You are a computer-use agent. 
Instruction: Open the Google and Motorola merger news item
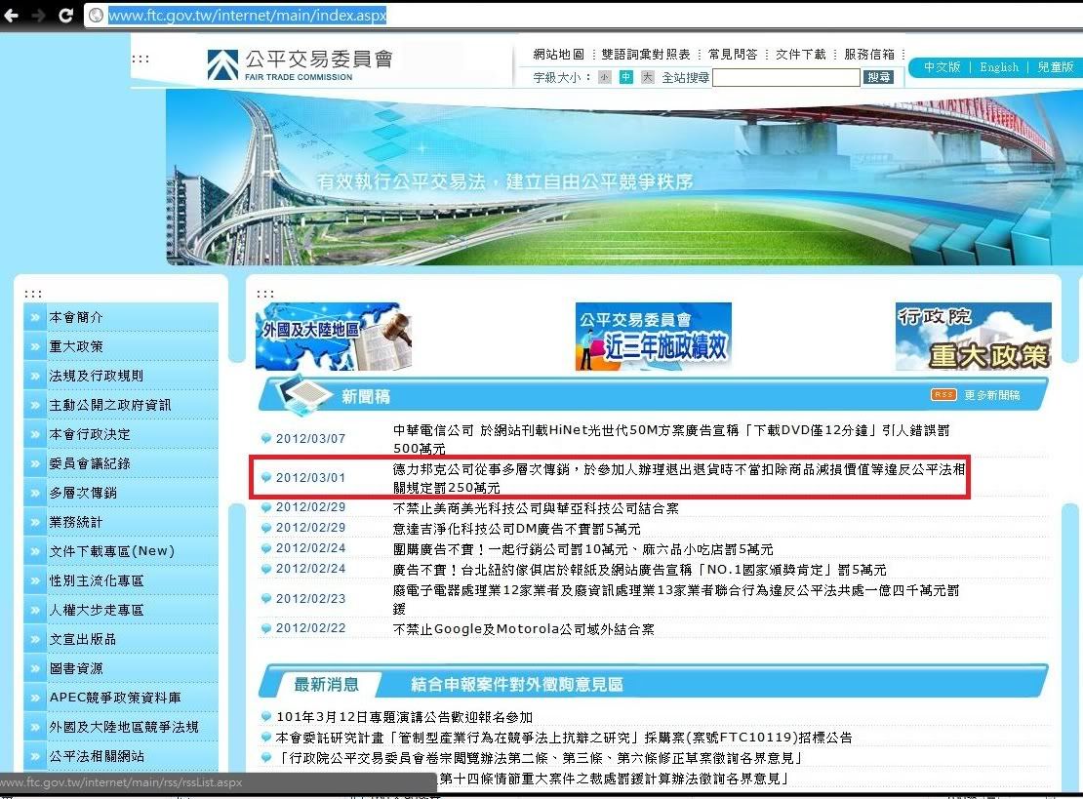click(x=523, y=629)
